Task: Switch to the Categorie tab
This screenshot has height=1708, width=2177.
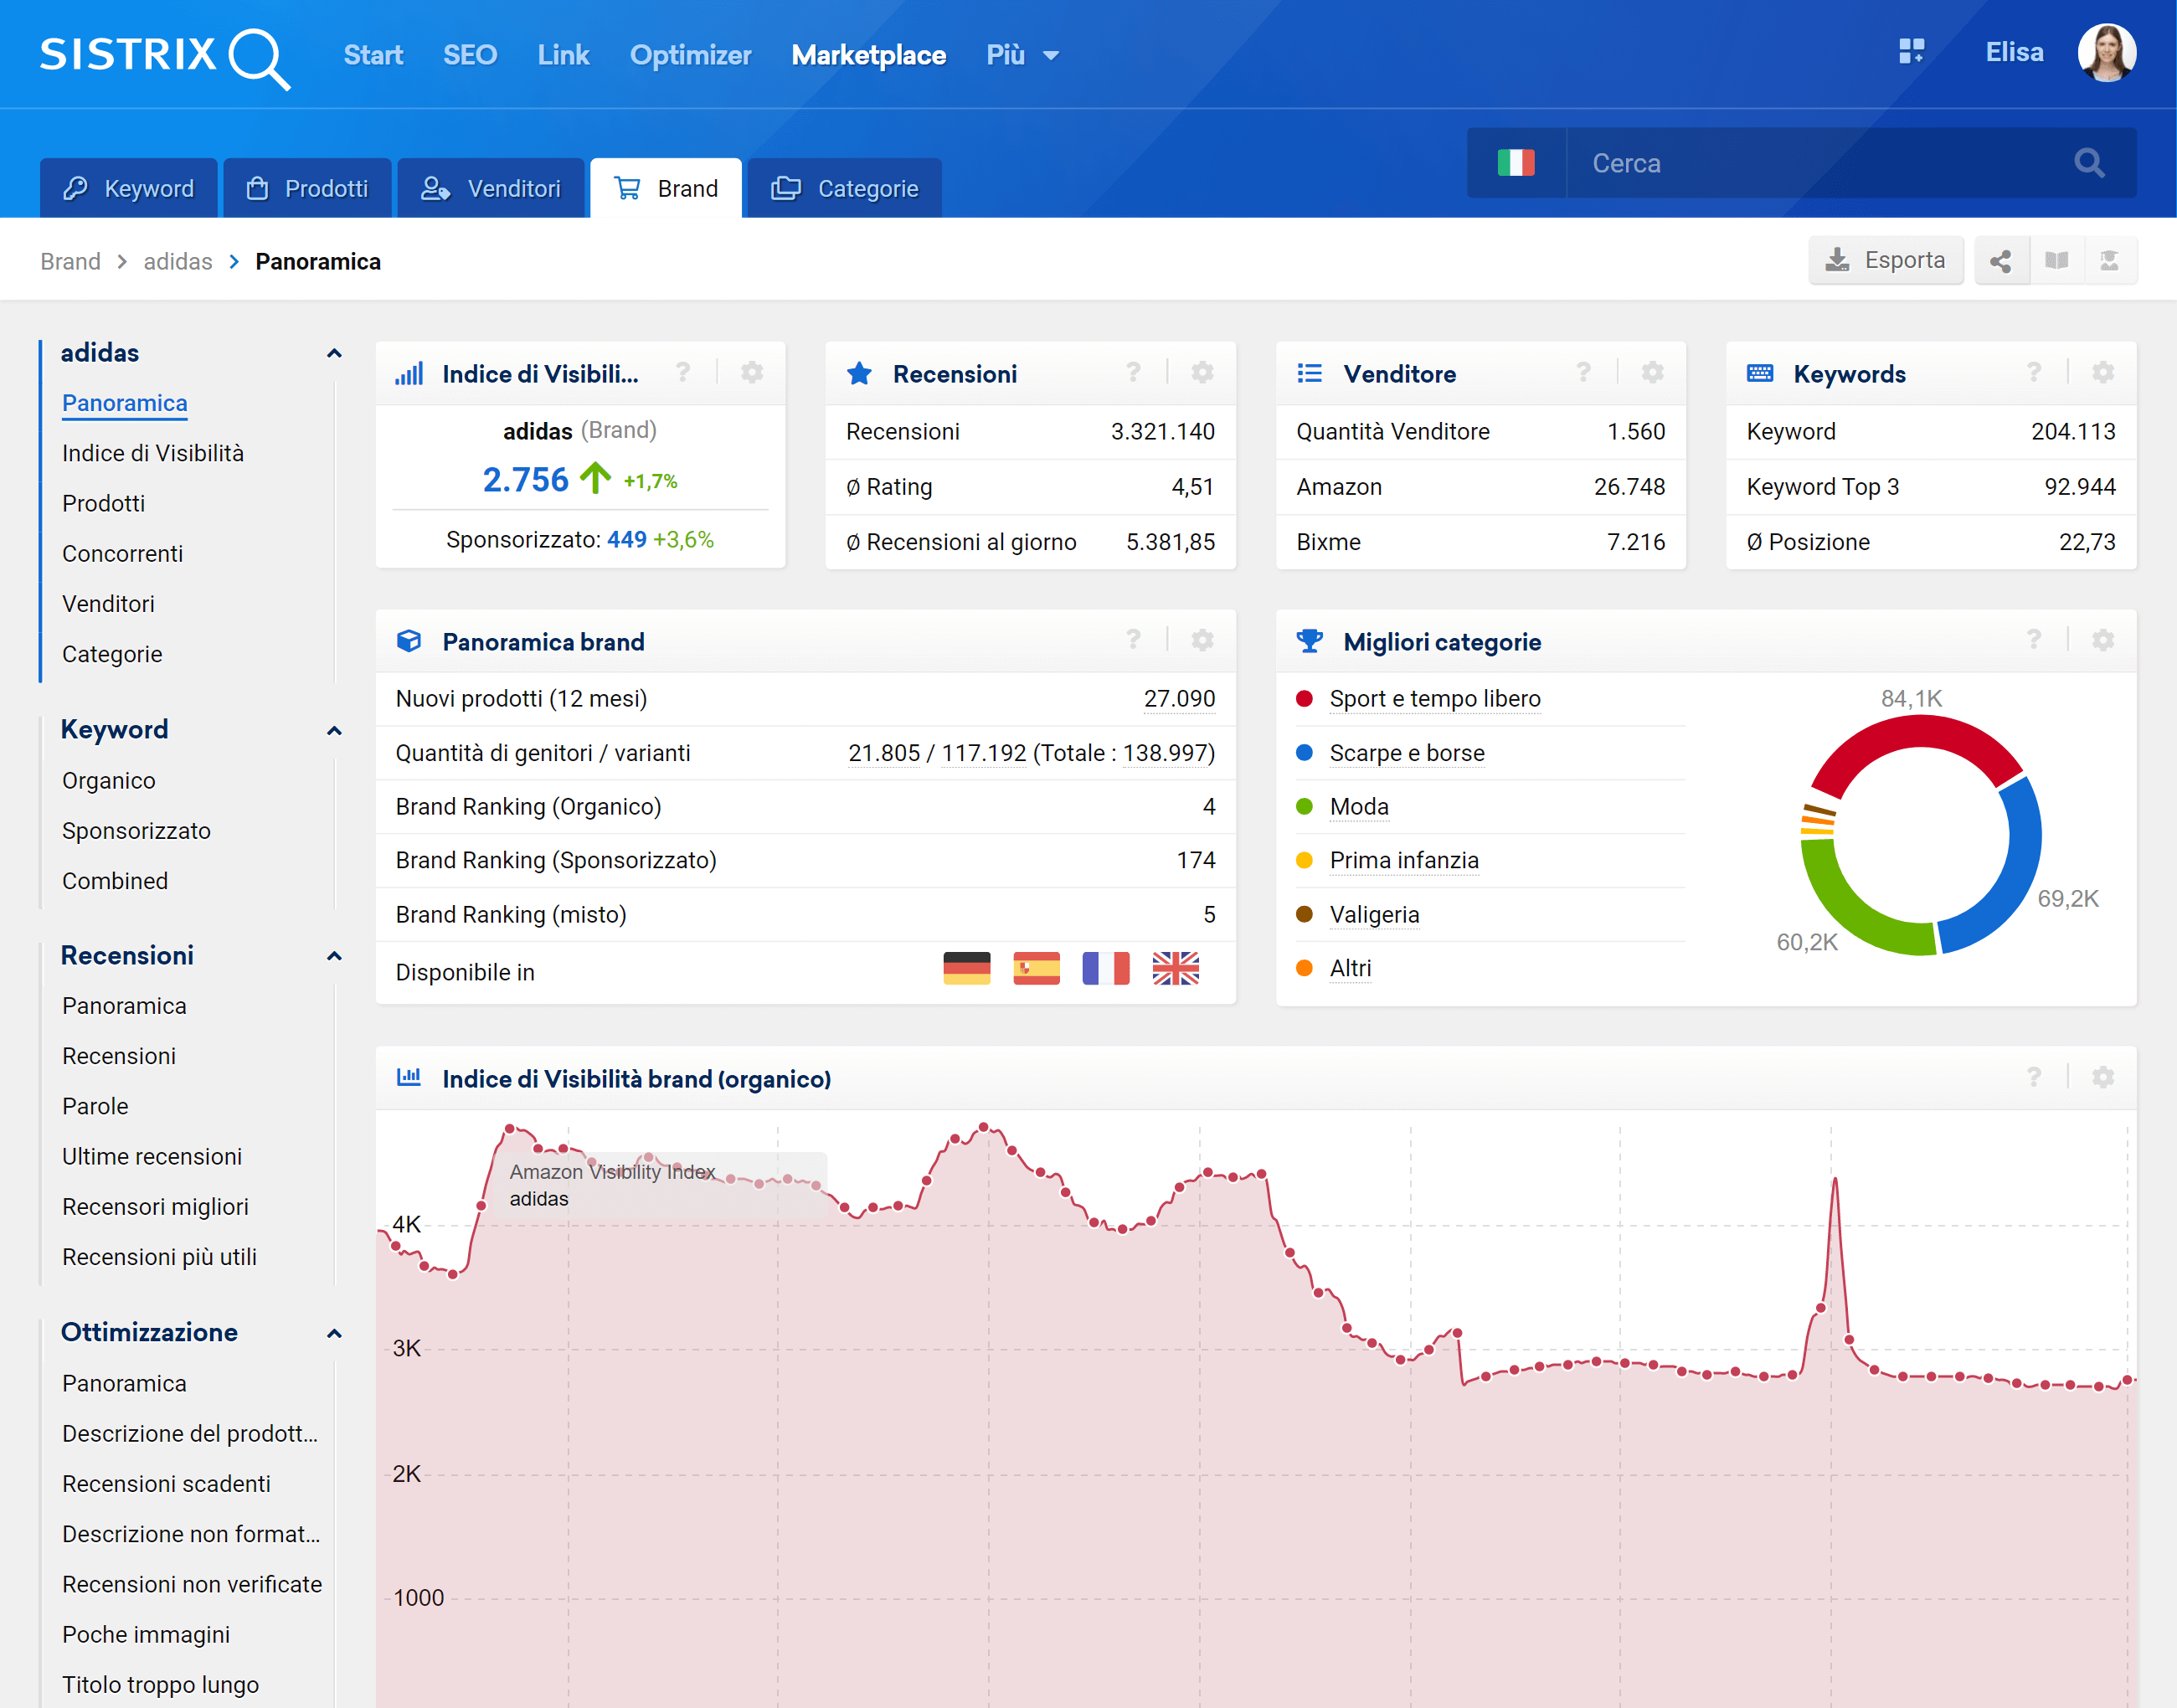Action: (844, 188)
